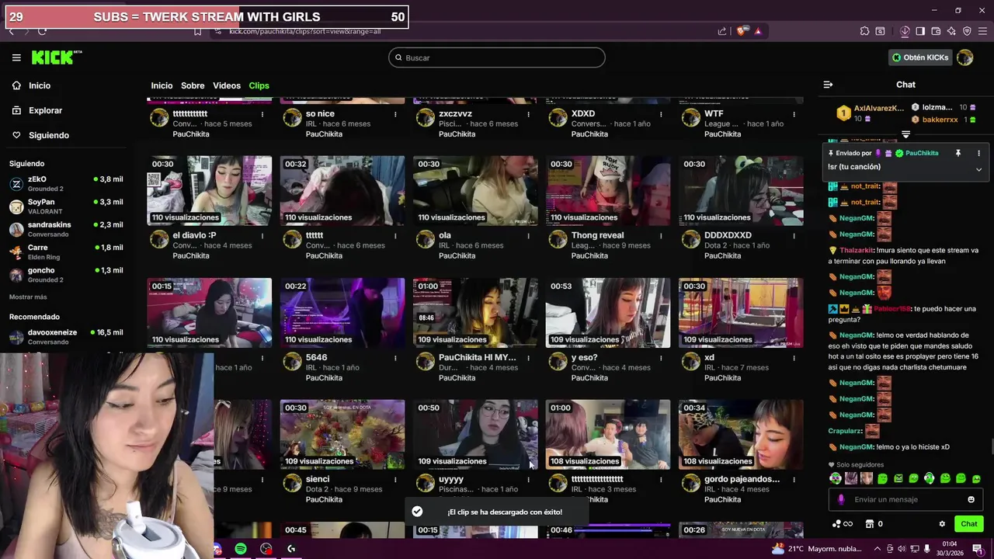Open browser downloads icon
Screen dimensions: 994x559
tap(905, 31)
